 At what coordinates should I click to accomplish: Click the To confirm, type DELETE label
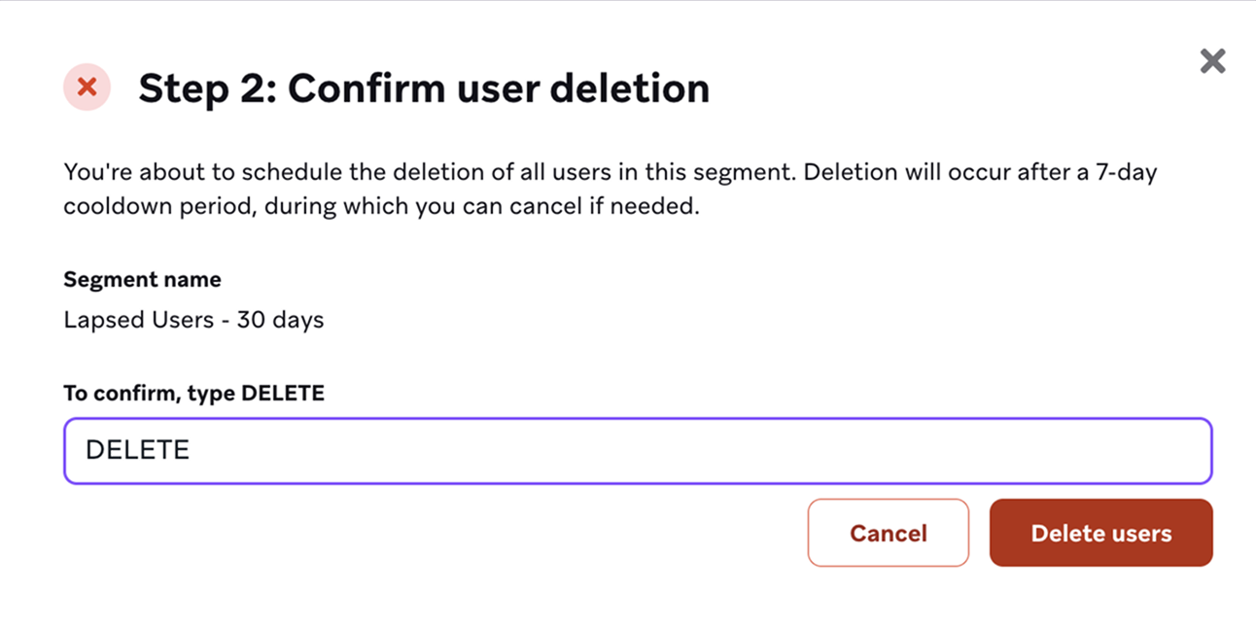click(193, 393)
